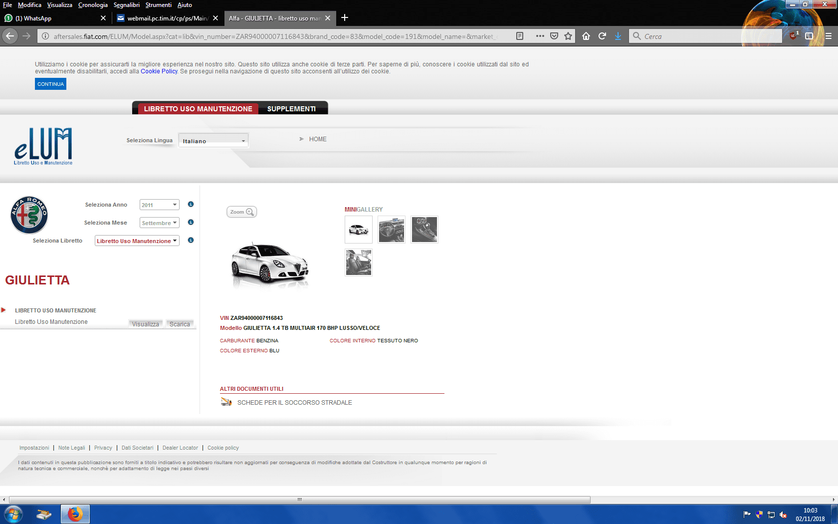Click the Zoom magnifier button

(242, 212)
